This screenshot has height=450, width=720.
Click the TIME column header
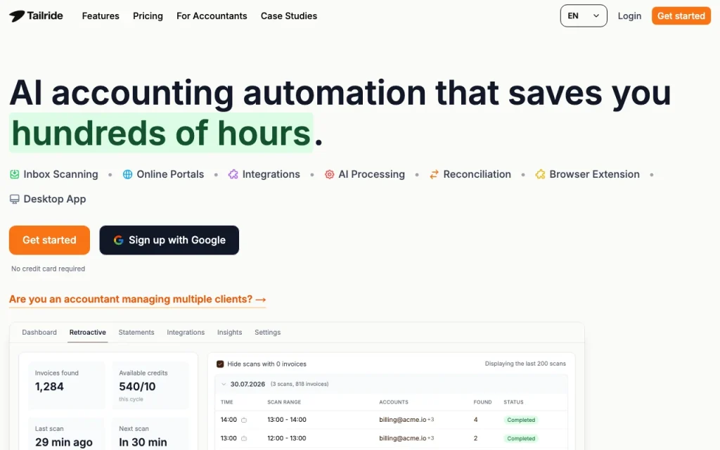[227, 402]
